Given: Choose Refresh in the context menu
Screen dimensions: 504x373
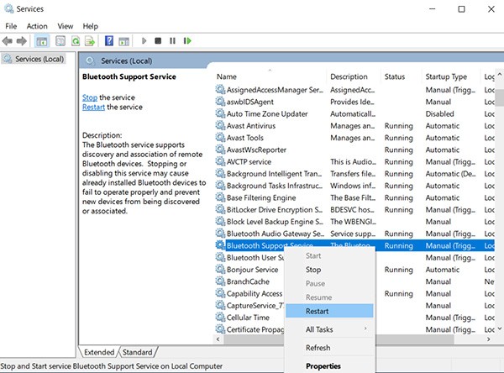Looking at the screenshot, I should pyautogui.click(x=329, y=348).
